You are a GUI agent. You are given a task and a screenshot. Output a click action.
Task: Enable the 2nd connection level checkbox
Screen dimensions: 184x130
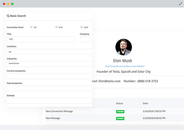click(56, 27)
